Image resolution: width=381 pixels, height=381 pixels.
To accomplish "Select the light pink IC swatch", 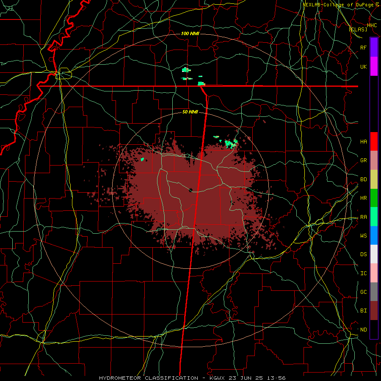I will click(374, 273).
